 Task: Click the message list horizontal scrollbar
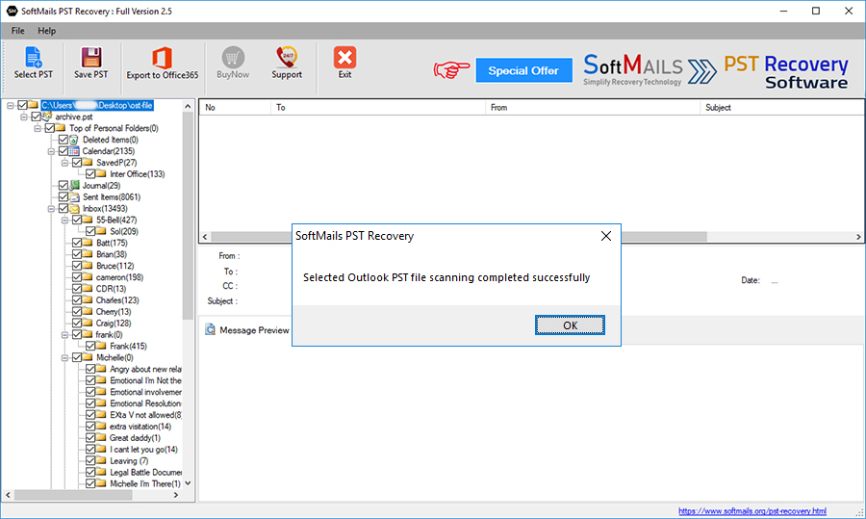point(458,237)
